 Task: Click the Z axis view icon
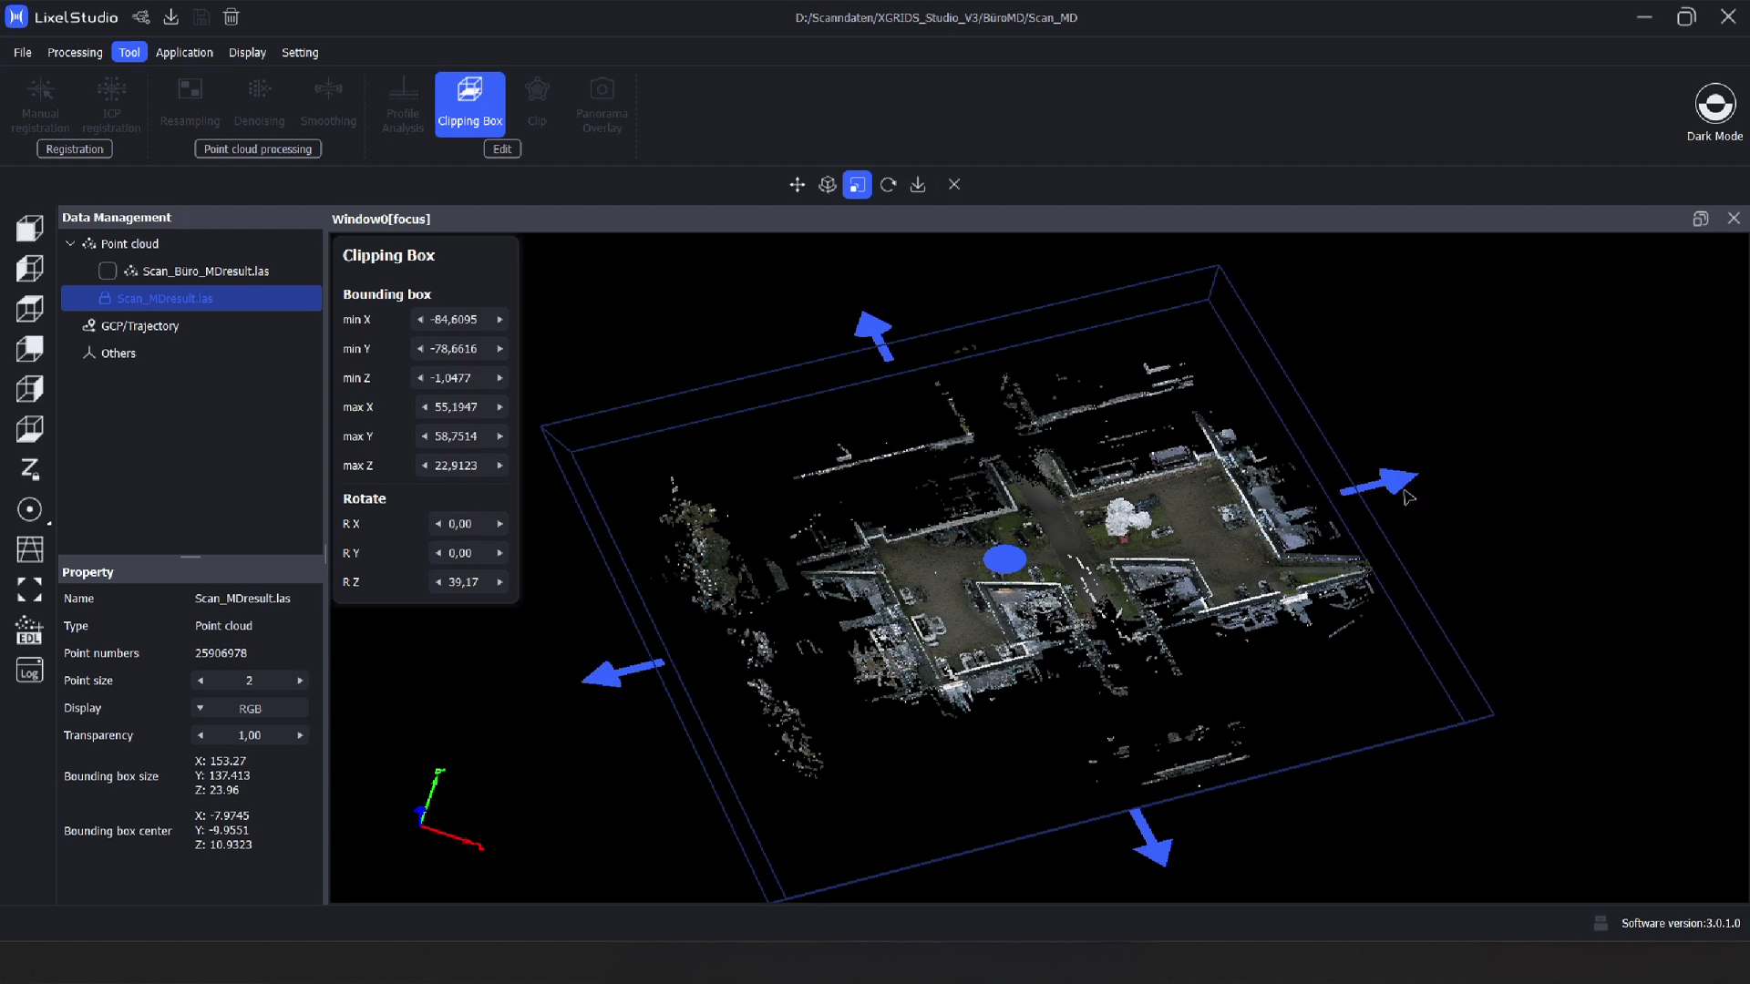[x=29, y=469]
